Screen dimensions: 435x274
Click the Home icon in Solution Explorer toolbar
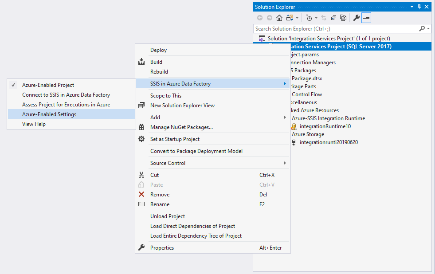pyautogui.click(x=279, y=18)
